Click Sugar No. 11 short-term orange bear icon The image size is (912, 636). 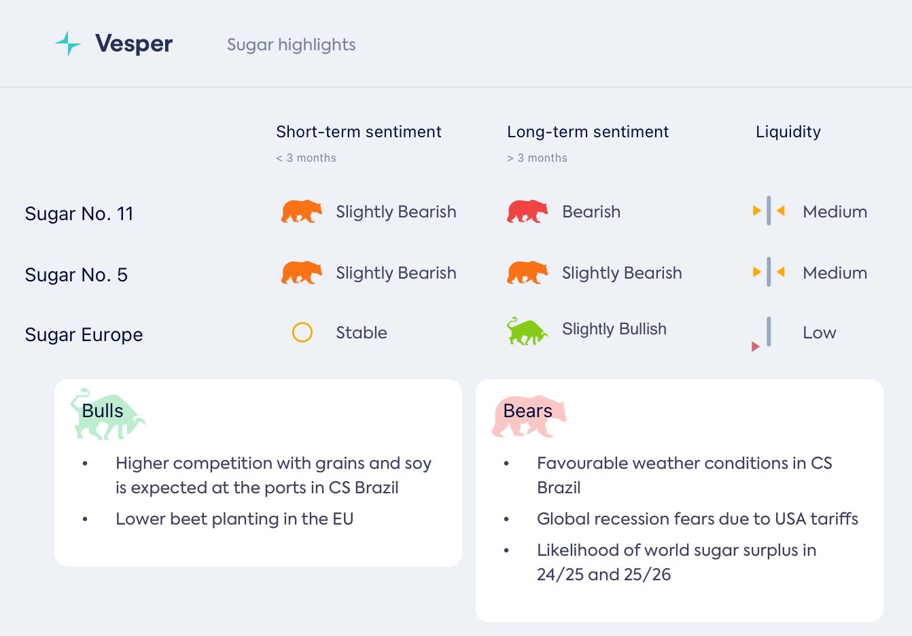click(301, 211)
